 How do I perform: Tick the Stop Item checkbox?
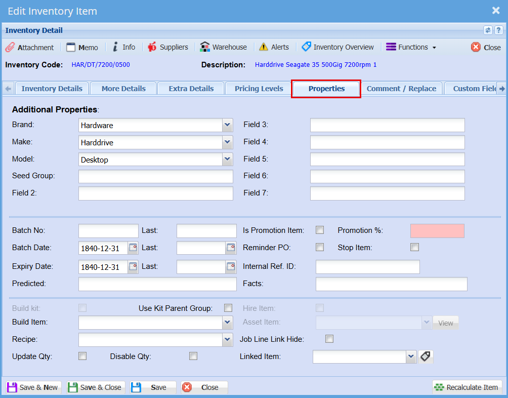point(415,248)
